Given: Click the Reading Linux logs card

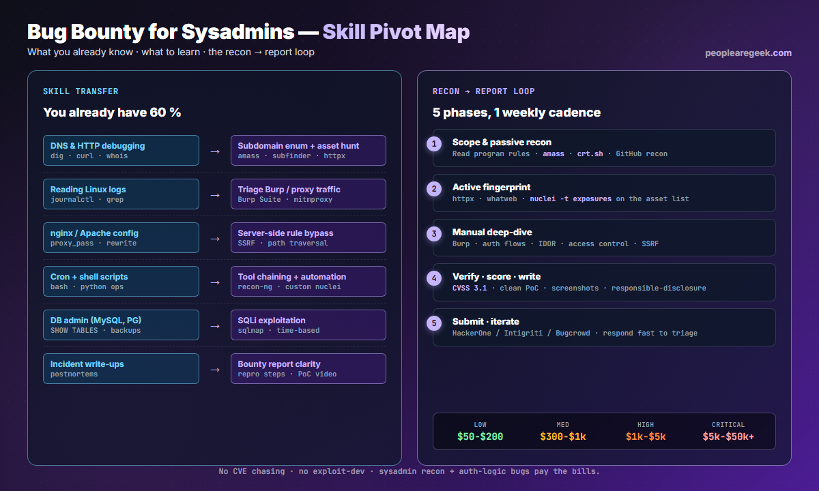Looking at the screenshot, I should [121, 194].
